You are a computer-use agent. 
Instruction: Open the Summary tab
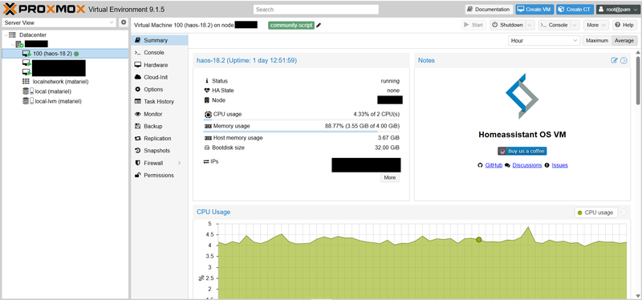click(159, 41)
